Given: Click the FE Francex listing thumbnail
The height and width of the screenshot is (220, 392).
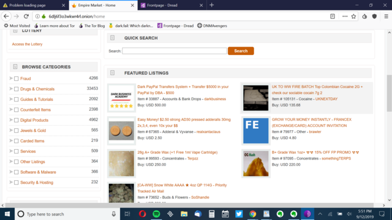Looking at the screenshot, I should tap(256, 131).
